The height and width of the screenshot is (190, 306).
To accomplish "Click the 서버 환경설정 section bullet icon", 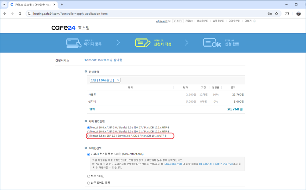I will click(86, 121).
